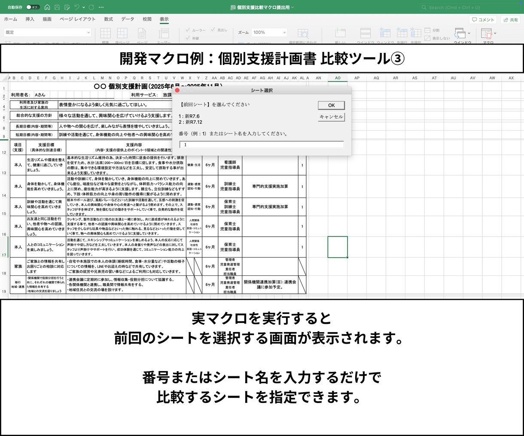524x436 pixels.
Task: Click the コメント comments button
Action: coord(483,20)
